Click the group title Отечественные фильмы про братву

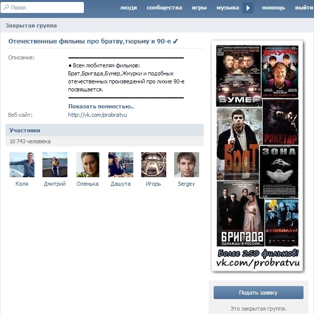pos(93,41)
